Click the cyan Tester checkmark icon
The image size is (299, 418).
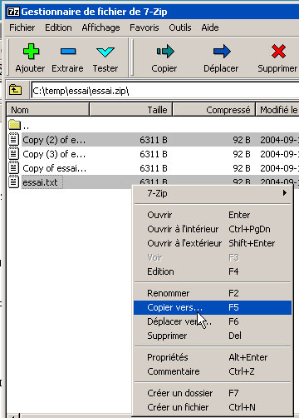tap(105, 52)
